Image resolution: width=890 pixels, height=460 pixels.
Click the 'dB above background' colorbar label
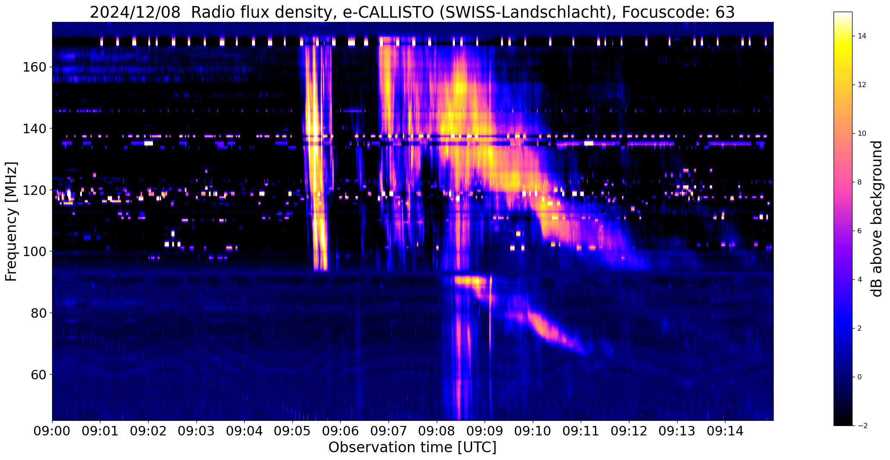pyautogui.click(x=877, y=219)
